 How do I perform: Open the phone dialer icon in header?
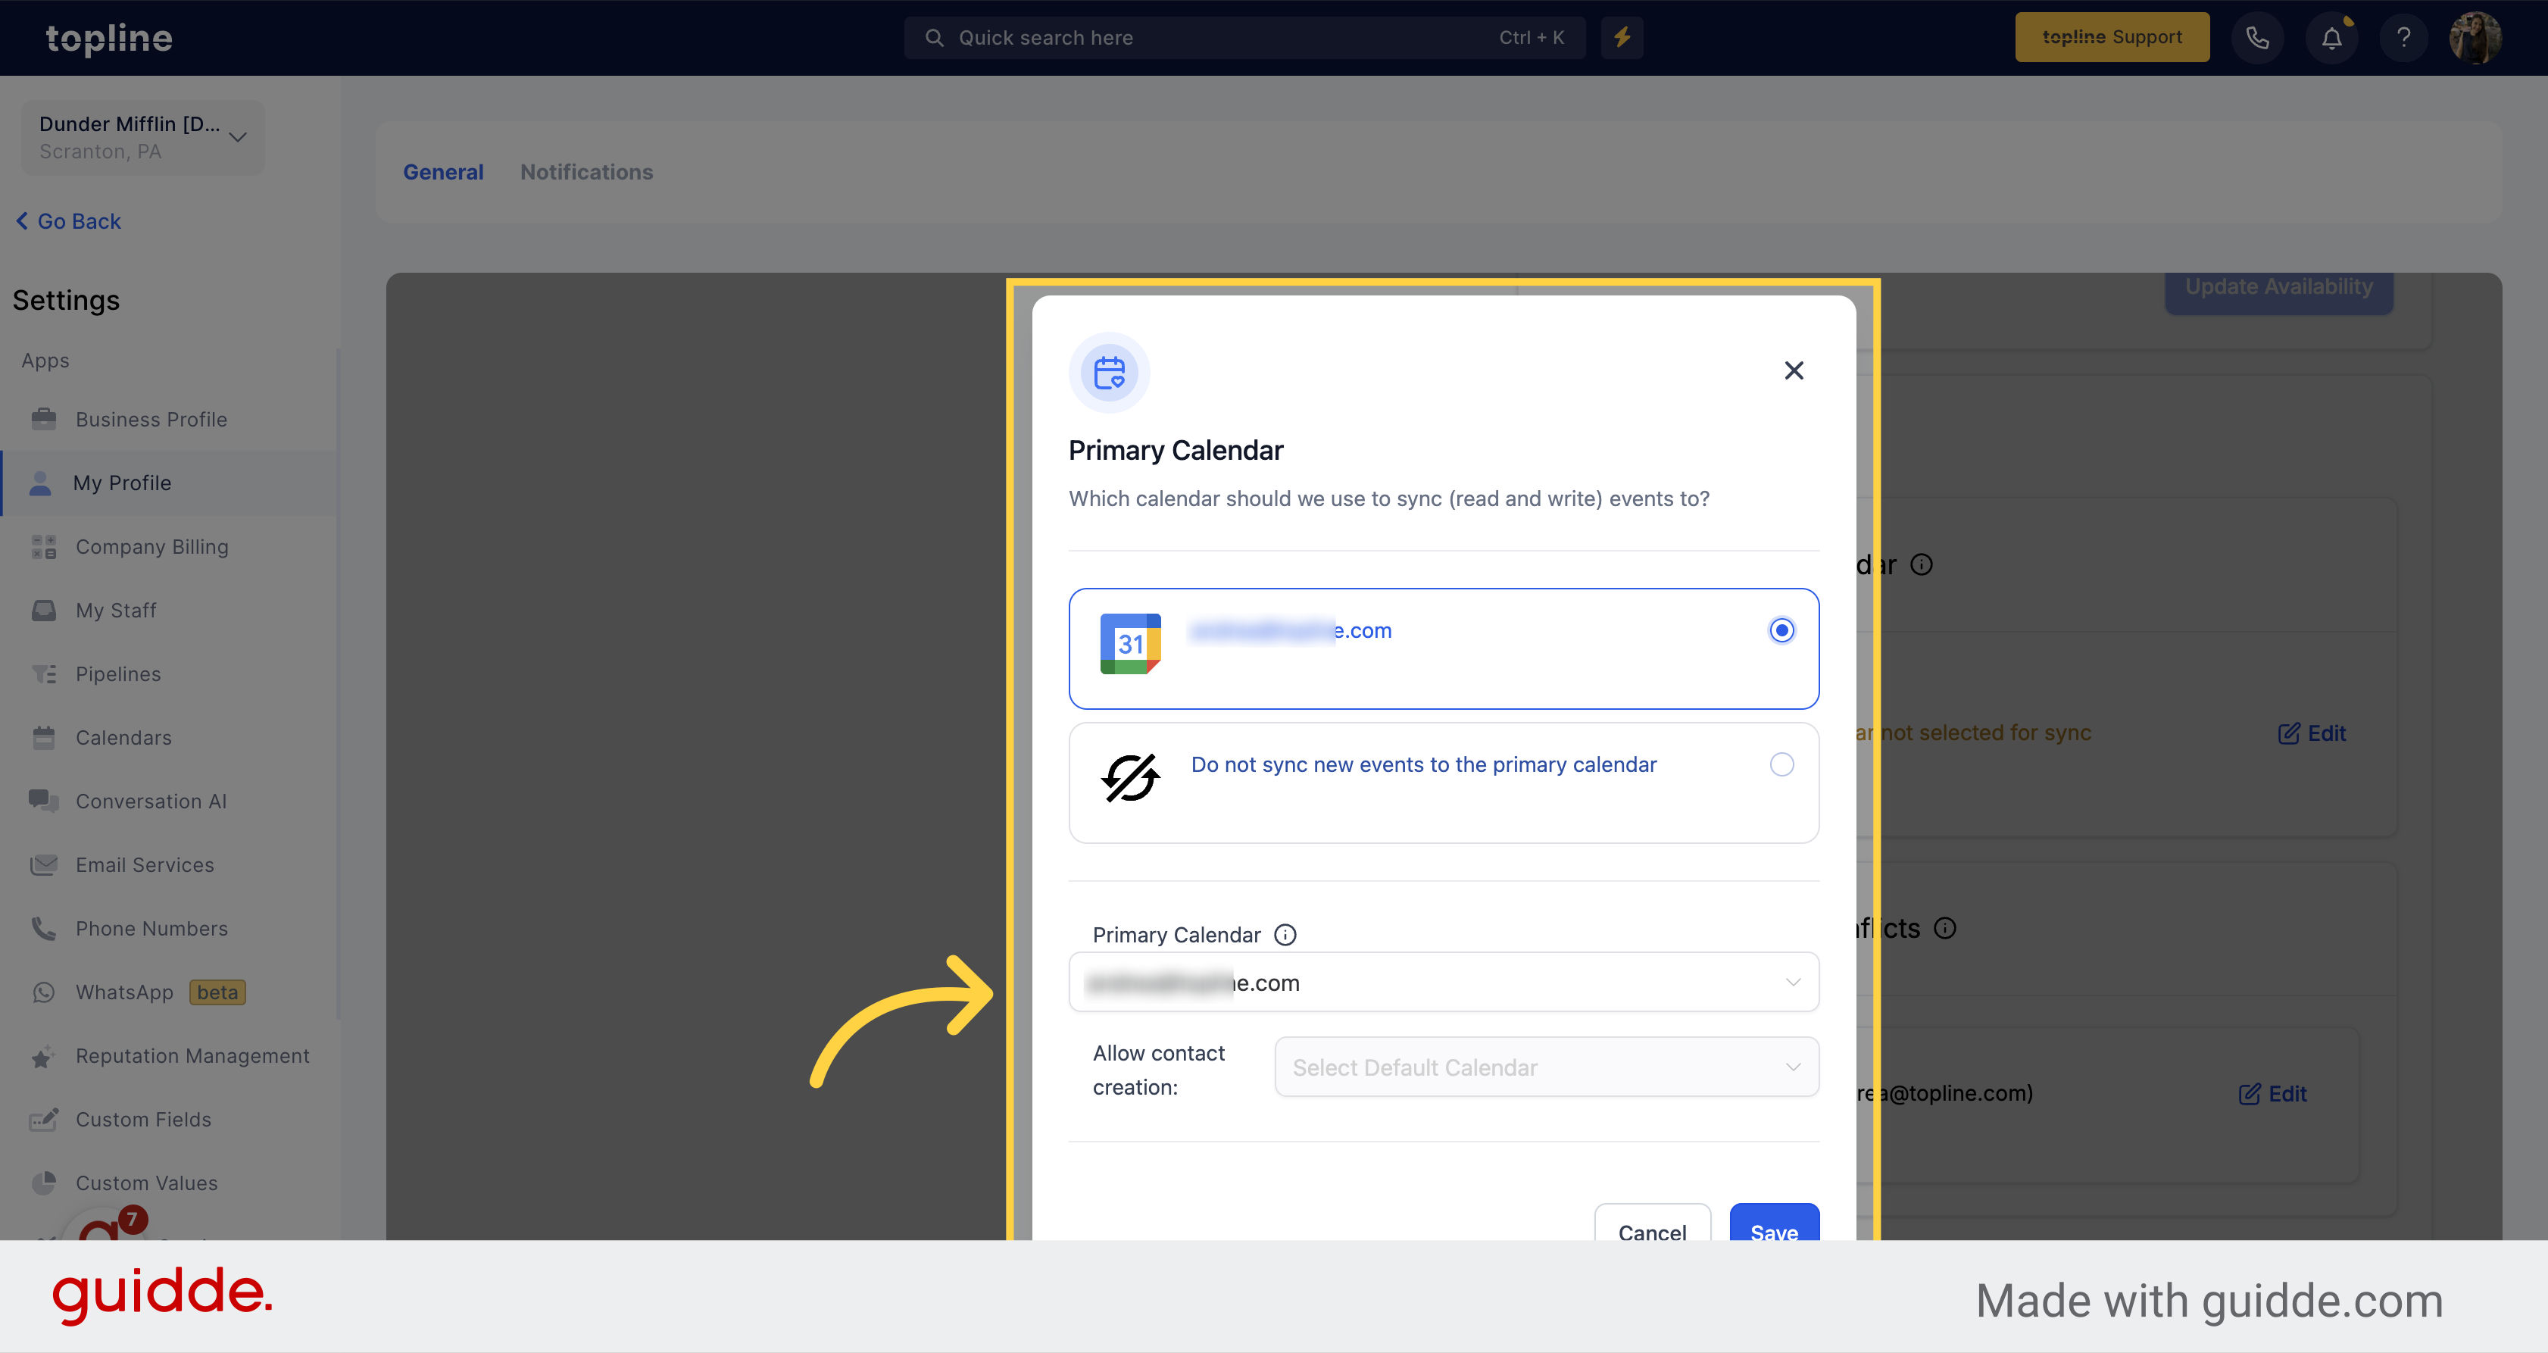[2257, 38]
